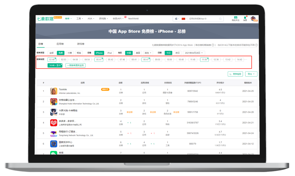This screenshot has height=176, width=295.
Task: Select 今日 date filter
Action: [168, 53]
